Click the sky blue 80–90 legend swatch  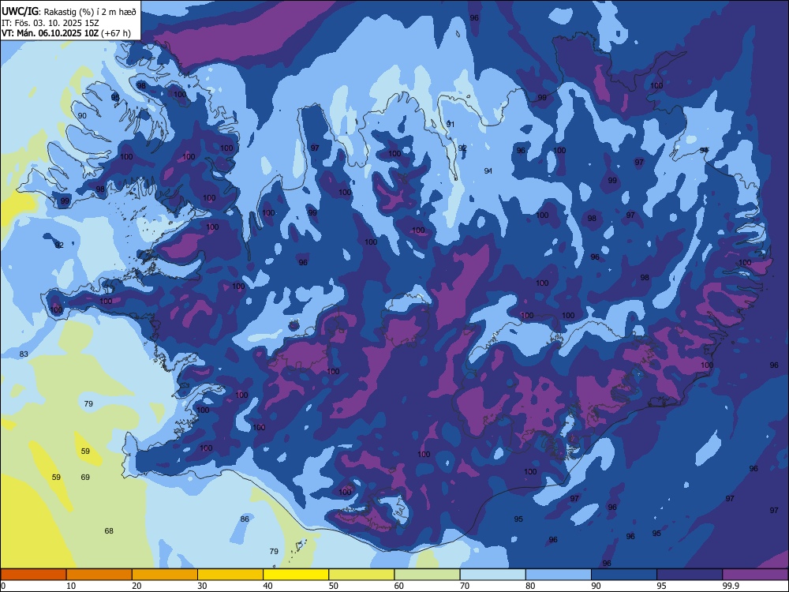coord(559,575)
